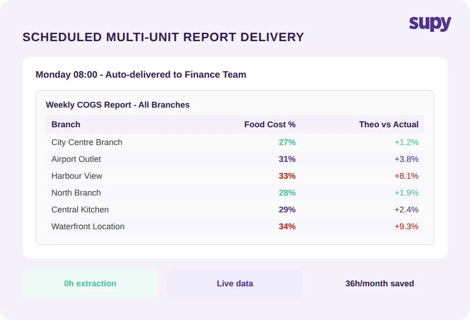
Task: Click the 'Food Cost %' column header
Action: point(270,124)
